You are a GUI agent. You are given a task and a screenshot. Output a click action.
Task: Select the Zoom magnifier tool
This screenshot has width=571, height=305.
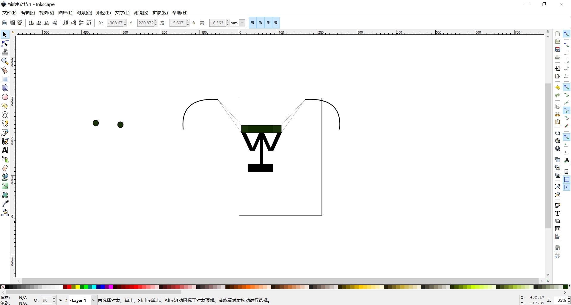click(x=5, y=61)
